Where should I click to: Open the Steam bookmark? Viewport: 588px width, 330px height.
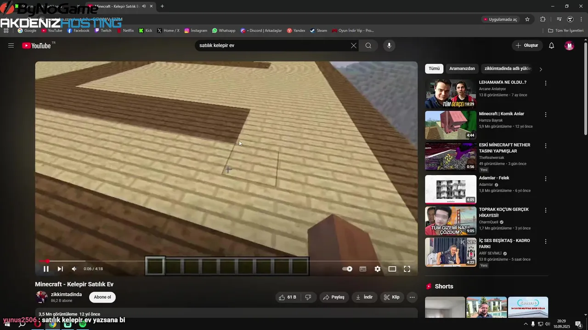tap(318, 31)
